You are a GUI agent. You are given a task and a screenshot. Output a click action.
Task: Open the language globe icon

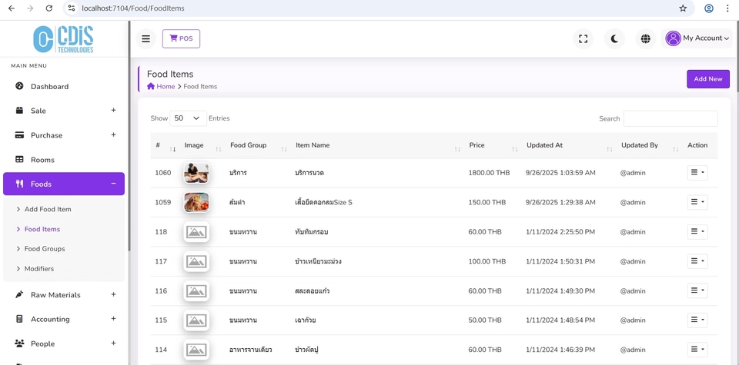645,38
